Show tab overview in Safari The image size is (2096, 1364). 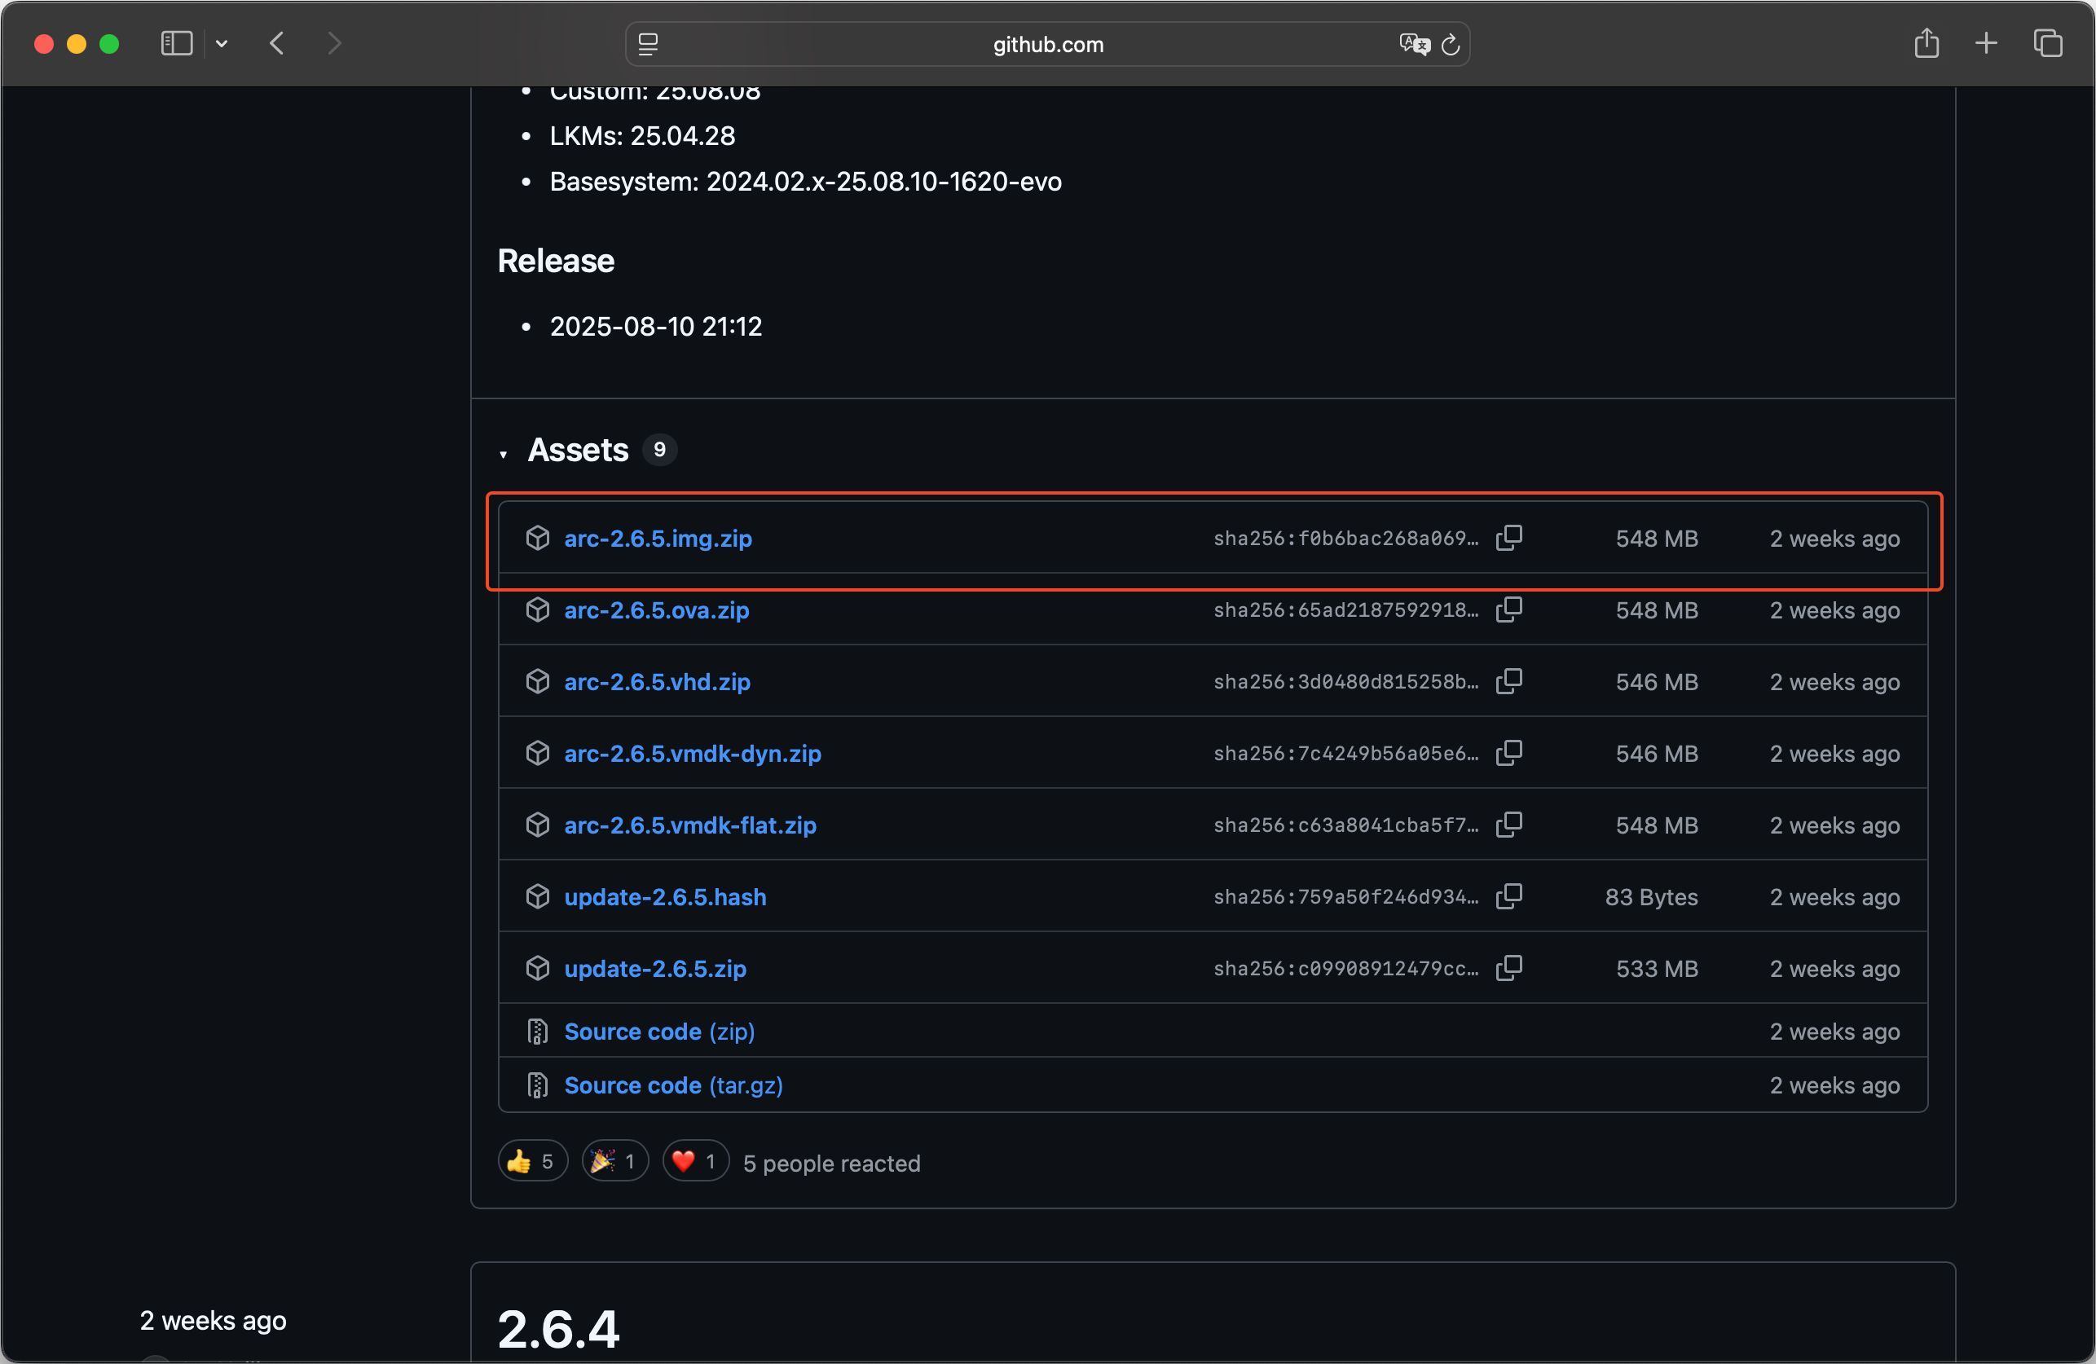tap(2048, 43)
